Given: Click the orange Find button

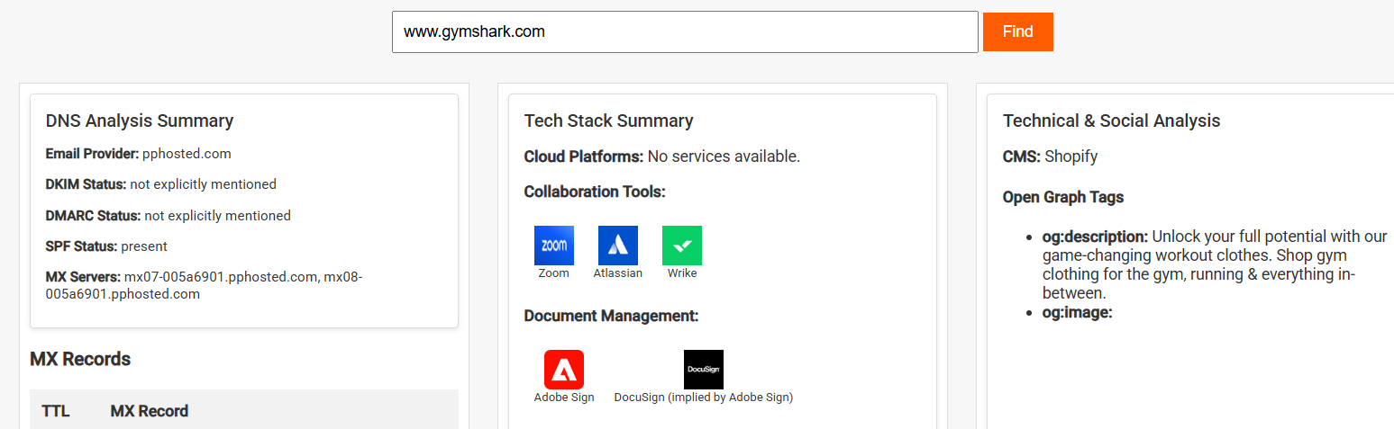Looking at the screenshot, I should [1018, 31].
